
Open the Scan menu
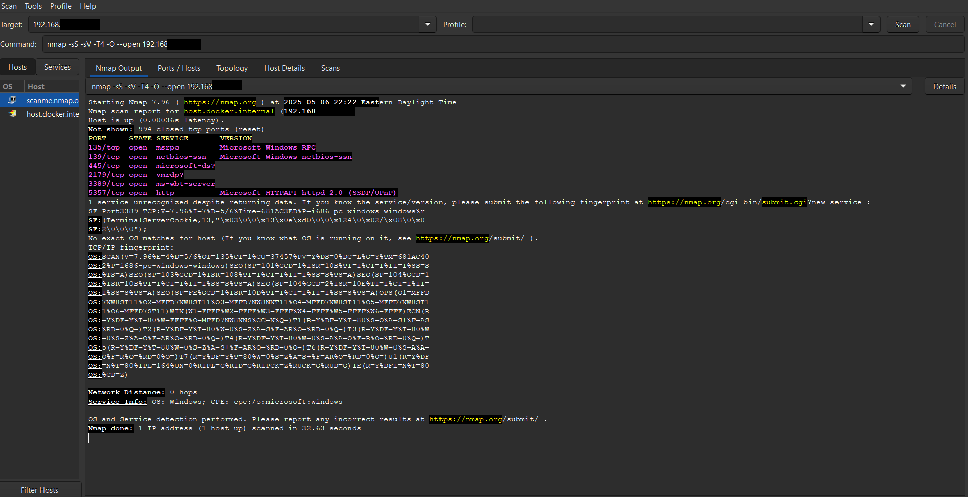click(9, 6)
